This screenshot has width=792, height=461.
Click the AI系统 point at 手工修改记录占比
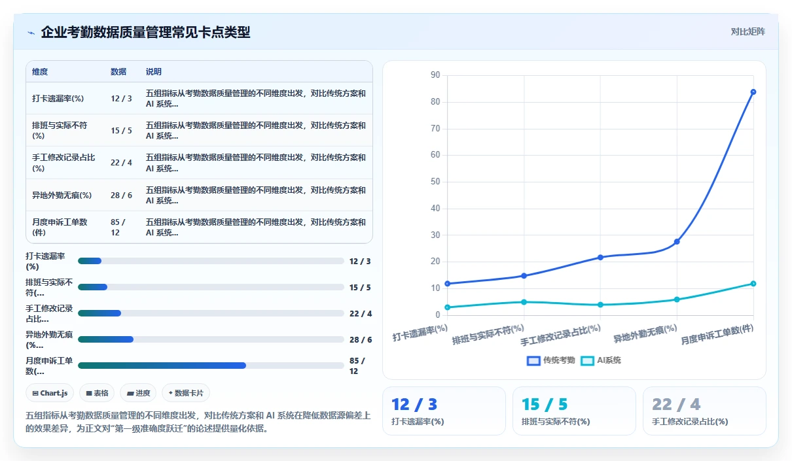click(600, 305)
